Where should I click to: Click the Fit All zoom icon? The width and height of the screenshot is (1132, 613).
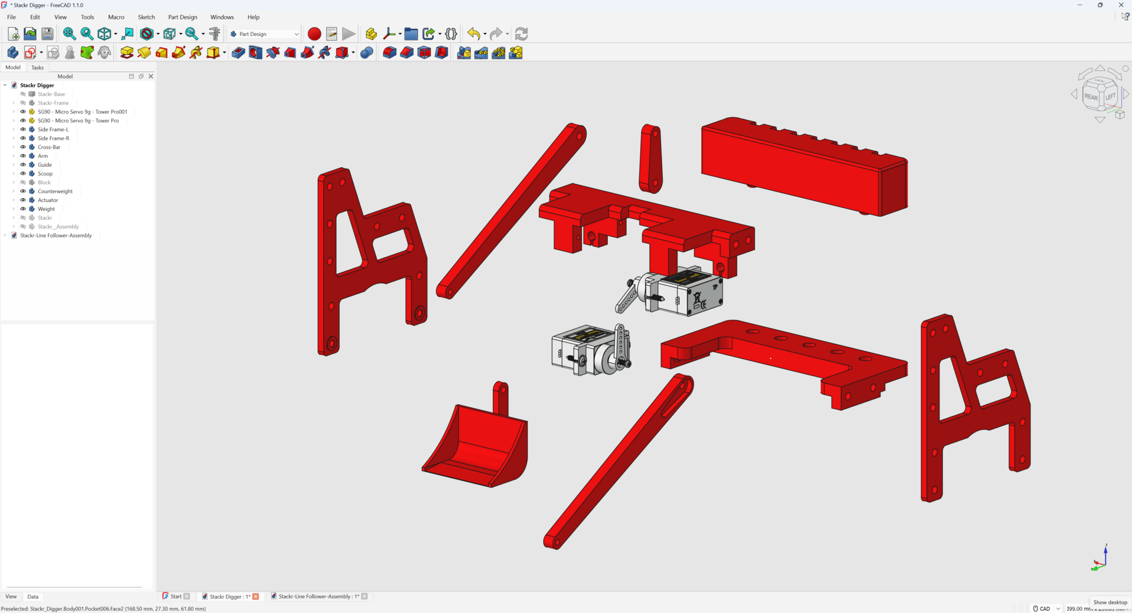69,34
